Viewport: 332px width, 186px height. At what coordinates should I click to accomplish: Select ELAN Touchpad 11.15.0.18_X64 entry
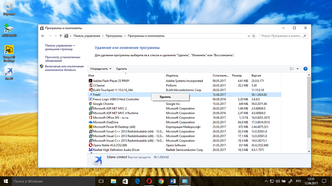pyautogui.click(x=184, y=90)
